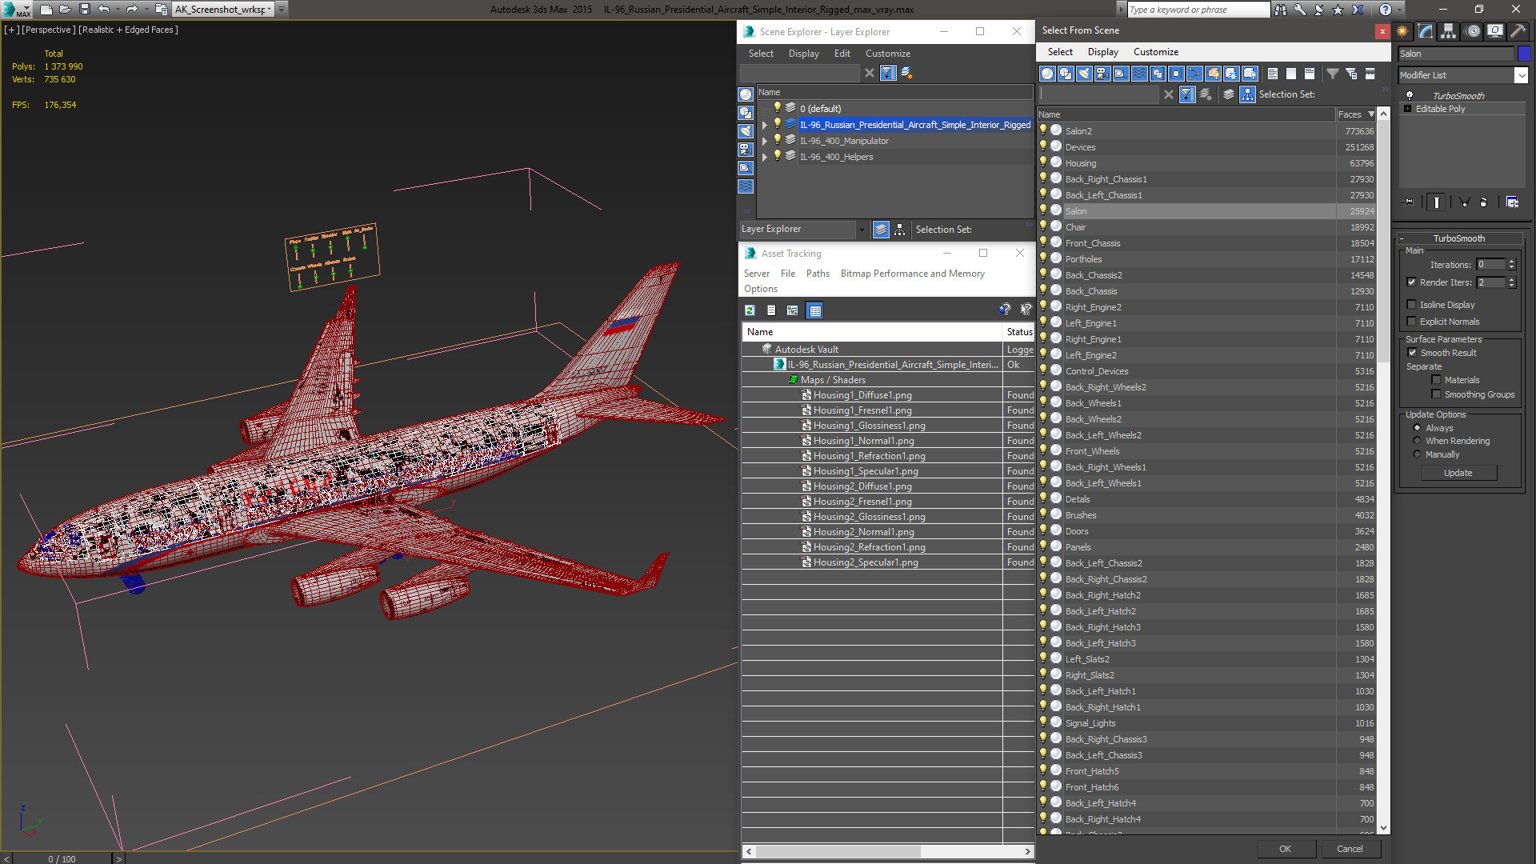Viewport: 1536px width, 864px height.
Task: Open the Display panel tab icon
Action: (1495, 31)
